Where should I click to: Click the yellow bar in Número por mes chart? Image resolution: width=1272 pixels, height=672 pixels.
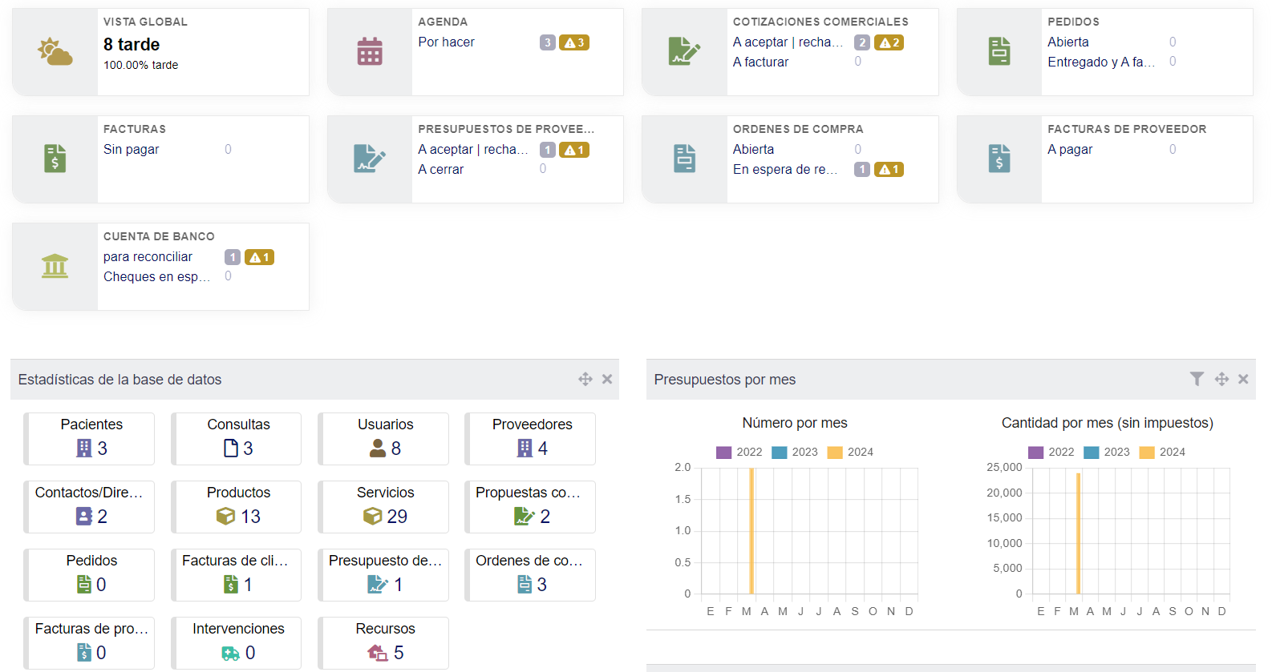(x=751, y=531)
